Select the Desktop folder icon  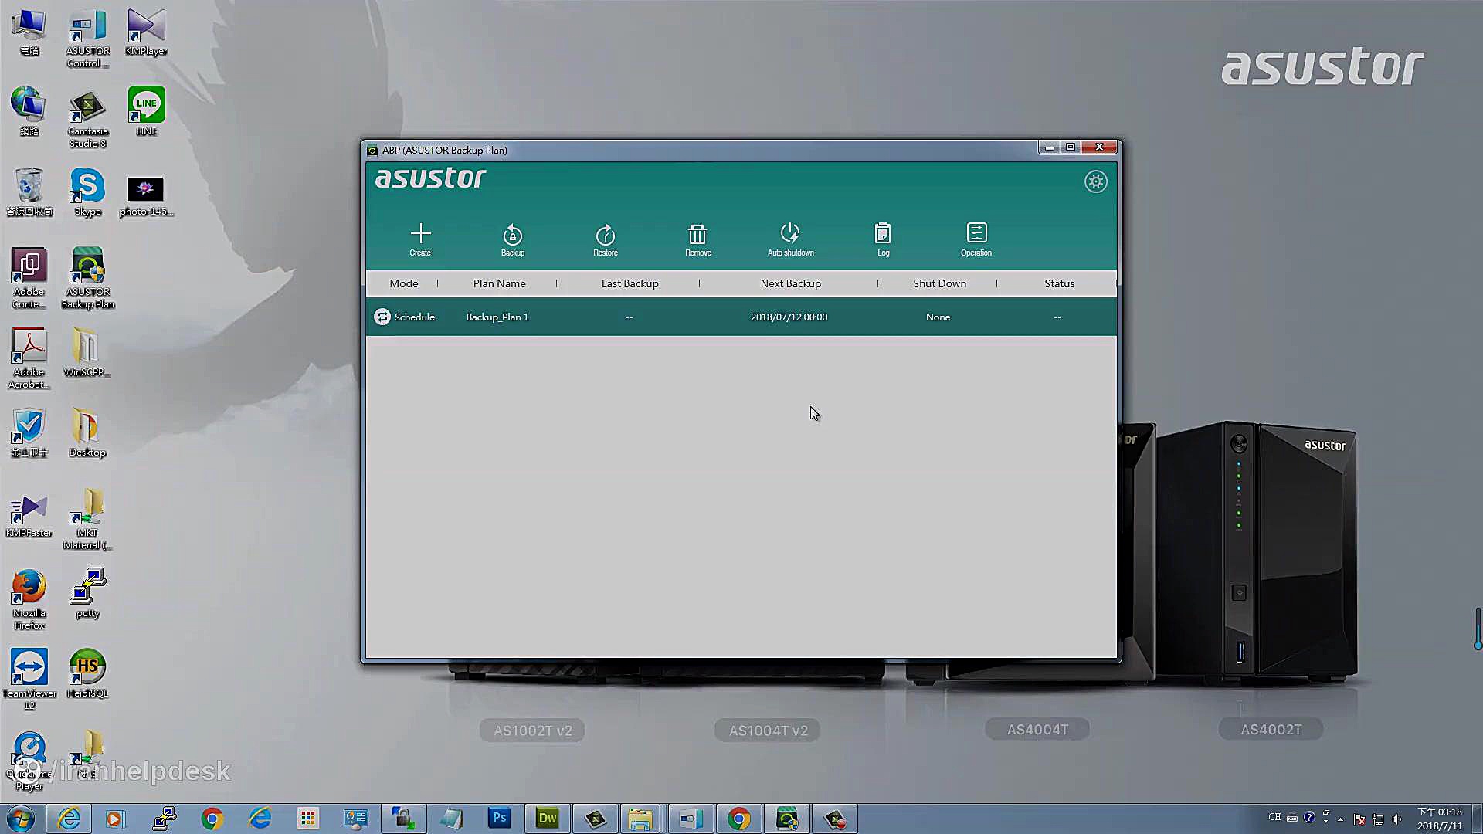coord(87,432)
